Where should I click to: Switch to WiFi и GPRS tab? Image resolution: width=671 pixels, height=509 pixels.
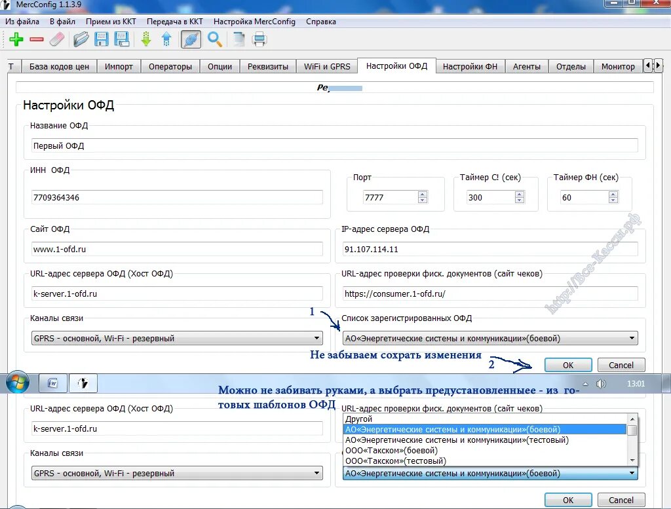click(x=327, y=66)
